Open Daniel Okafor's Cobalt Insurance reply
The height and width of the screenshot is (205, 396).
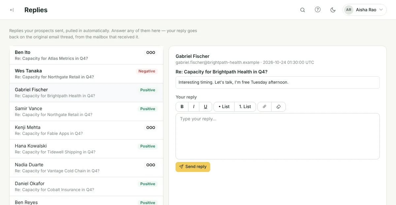(86, 186)
